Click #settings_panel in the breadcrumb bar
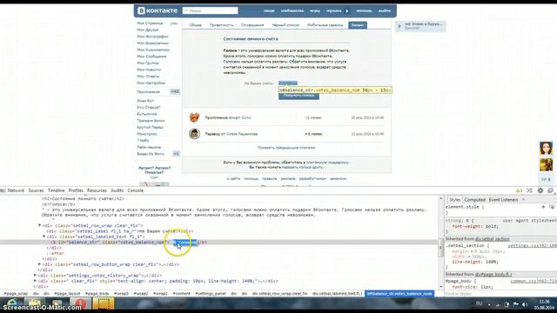Image resolution: width=557 pixels, height=313 pixels. [211, 294]
